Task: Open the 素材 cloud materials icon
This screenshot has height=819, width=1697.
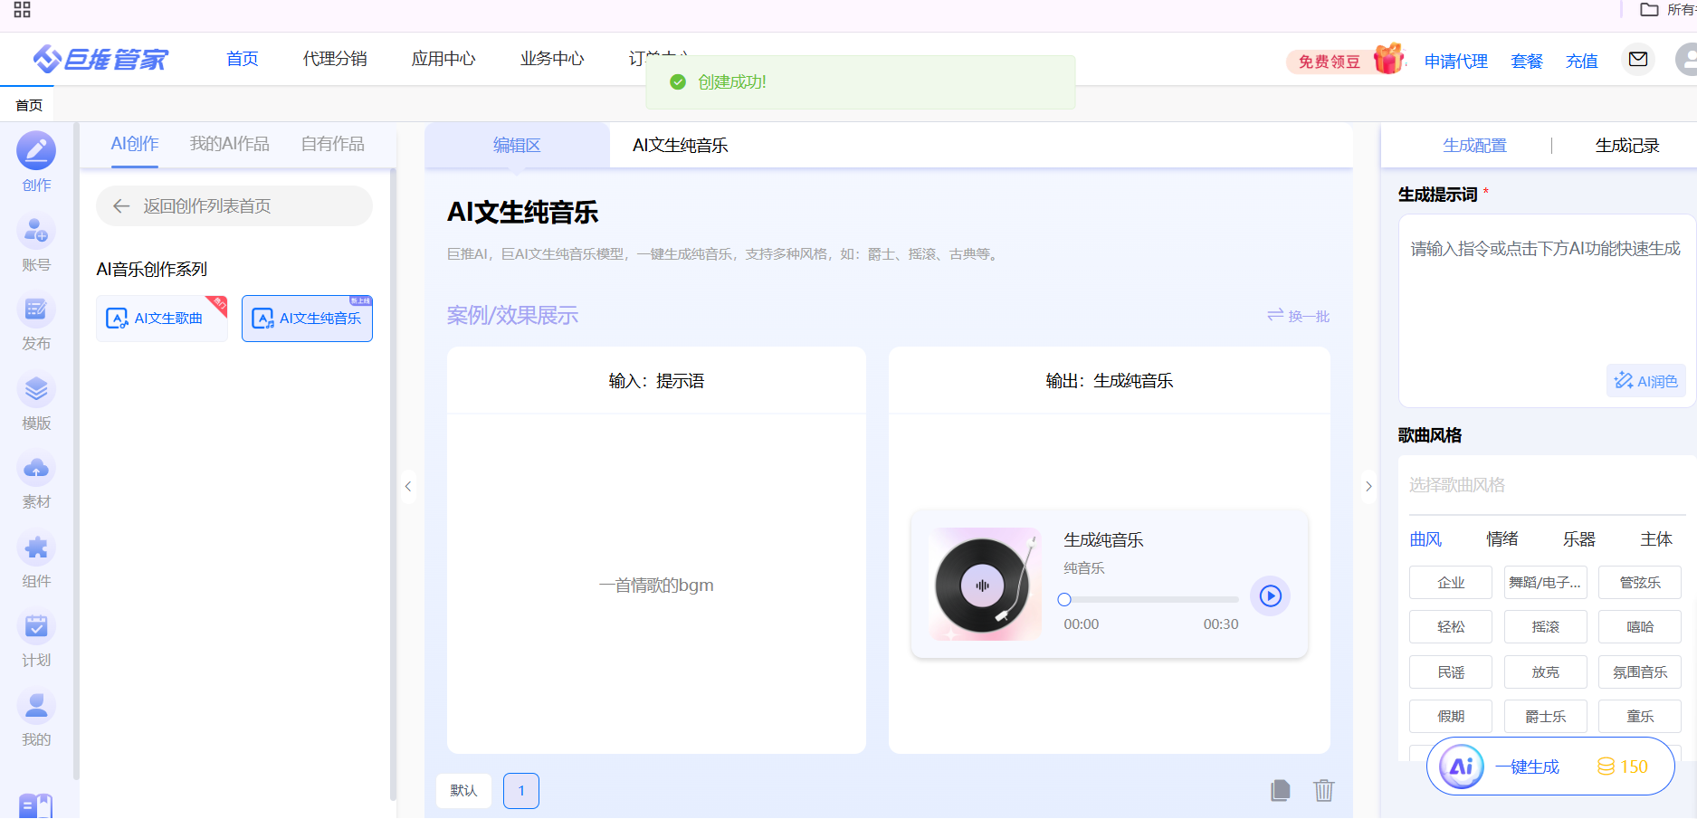Action: coord(36,469)
